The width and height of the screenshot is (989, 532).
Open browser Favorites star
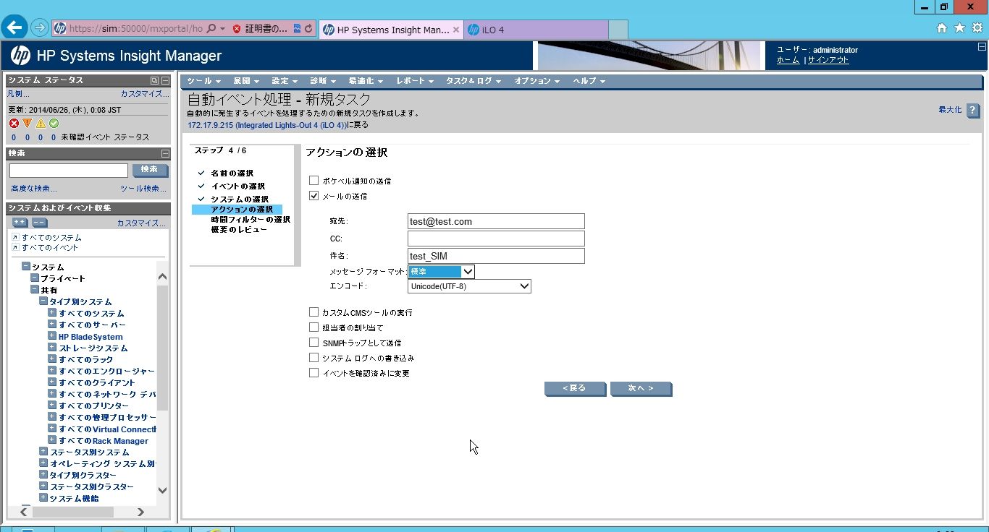click(959, 28)
